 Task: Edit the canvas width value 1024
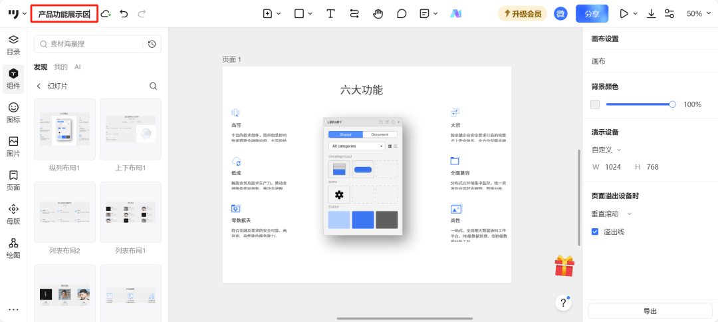[x=613, y=167]
